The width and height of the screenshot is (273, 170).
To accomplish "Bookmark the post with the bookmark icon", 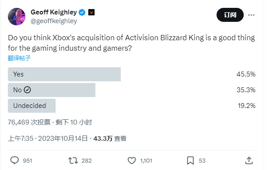I will coord(190,160).
